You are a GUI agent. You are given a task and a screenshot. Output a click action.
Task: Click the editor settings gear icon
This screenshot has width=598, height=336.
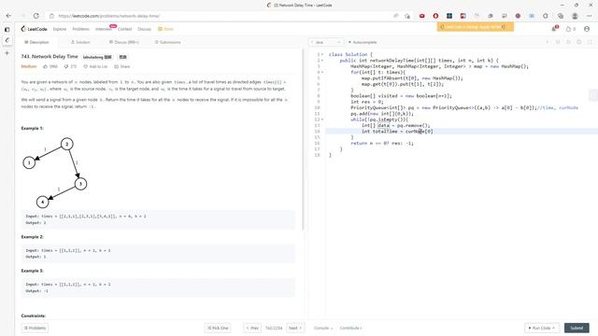click(x=579, y=42)
